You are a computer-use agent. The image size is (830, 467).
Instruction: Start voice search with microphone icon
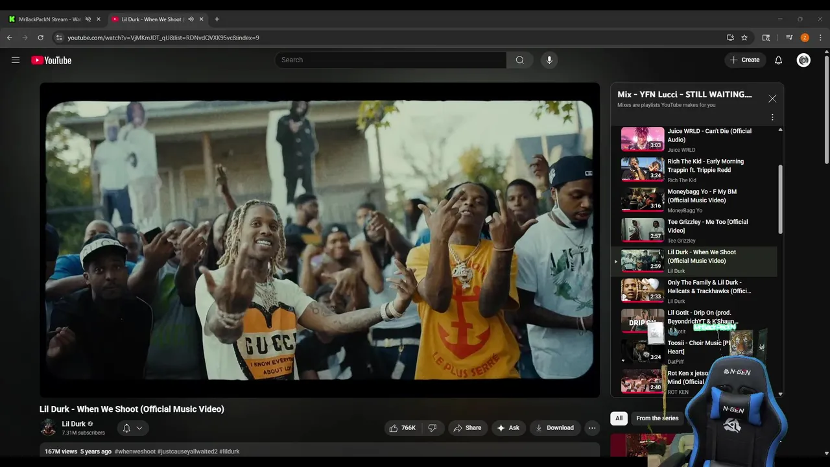point(549,60)
